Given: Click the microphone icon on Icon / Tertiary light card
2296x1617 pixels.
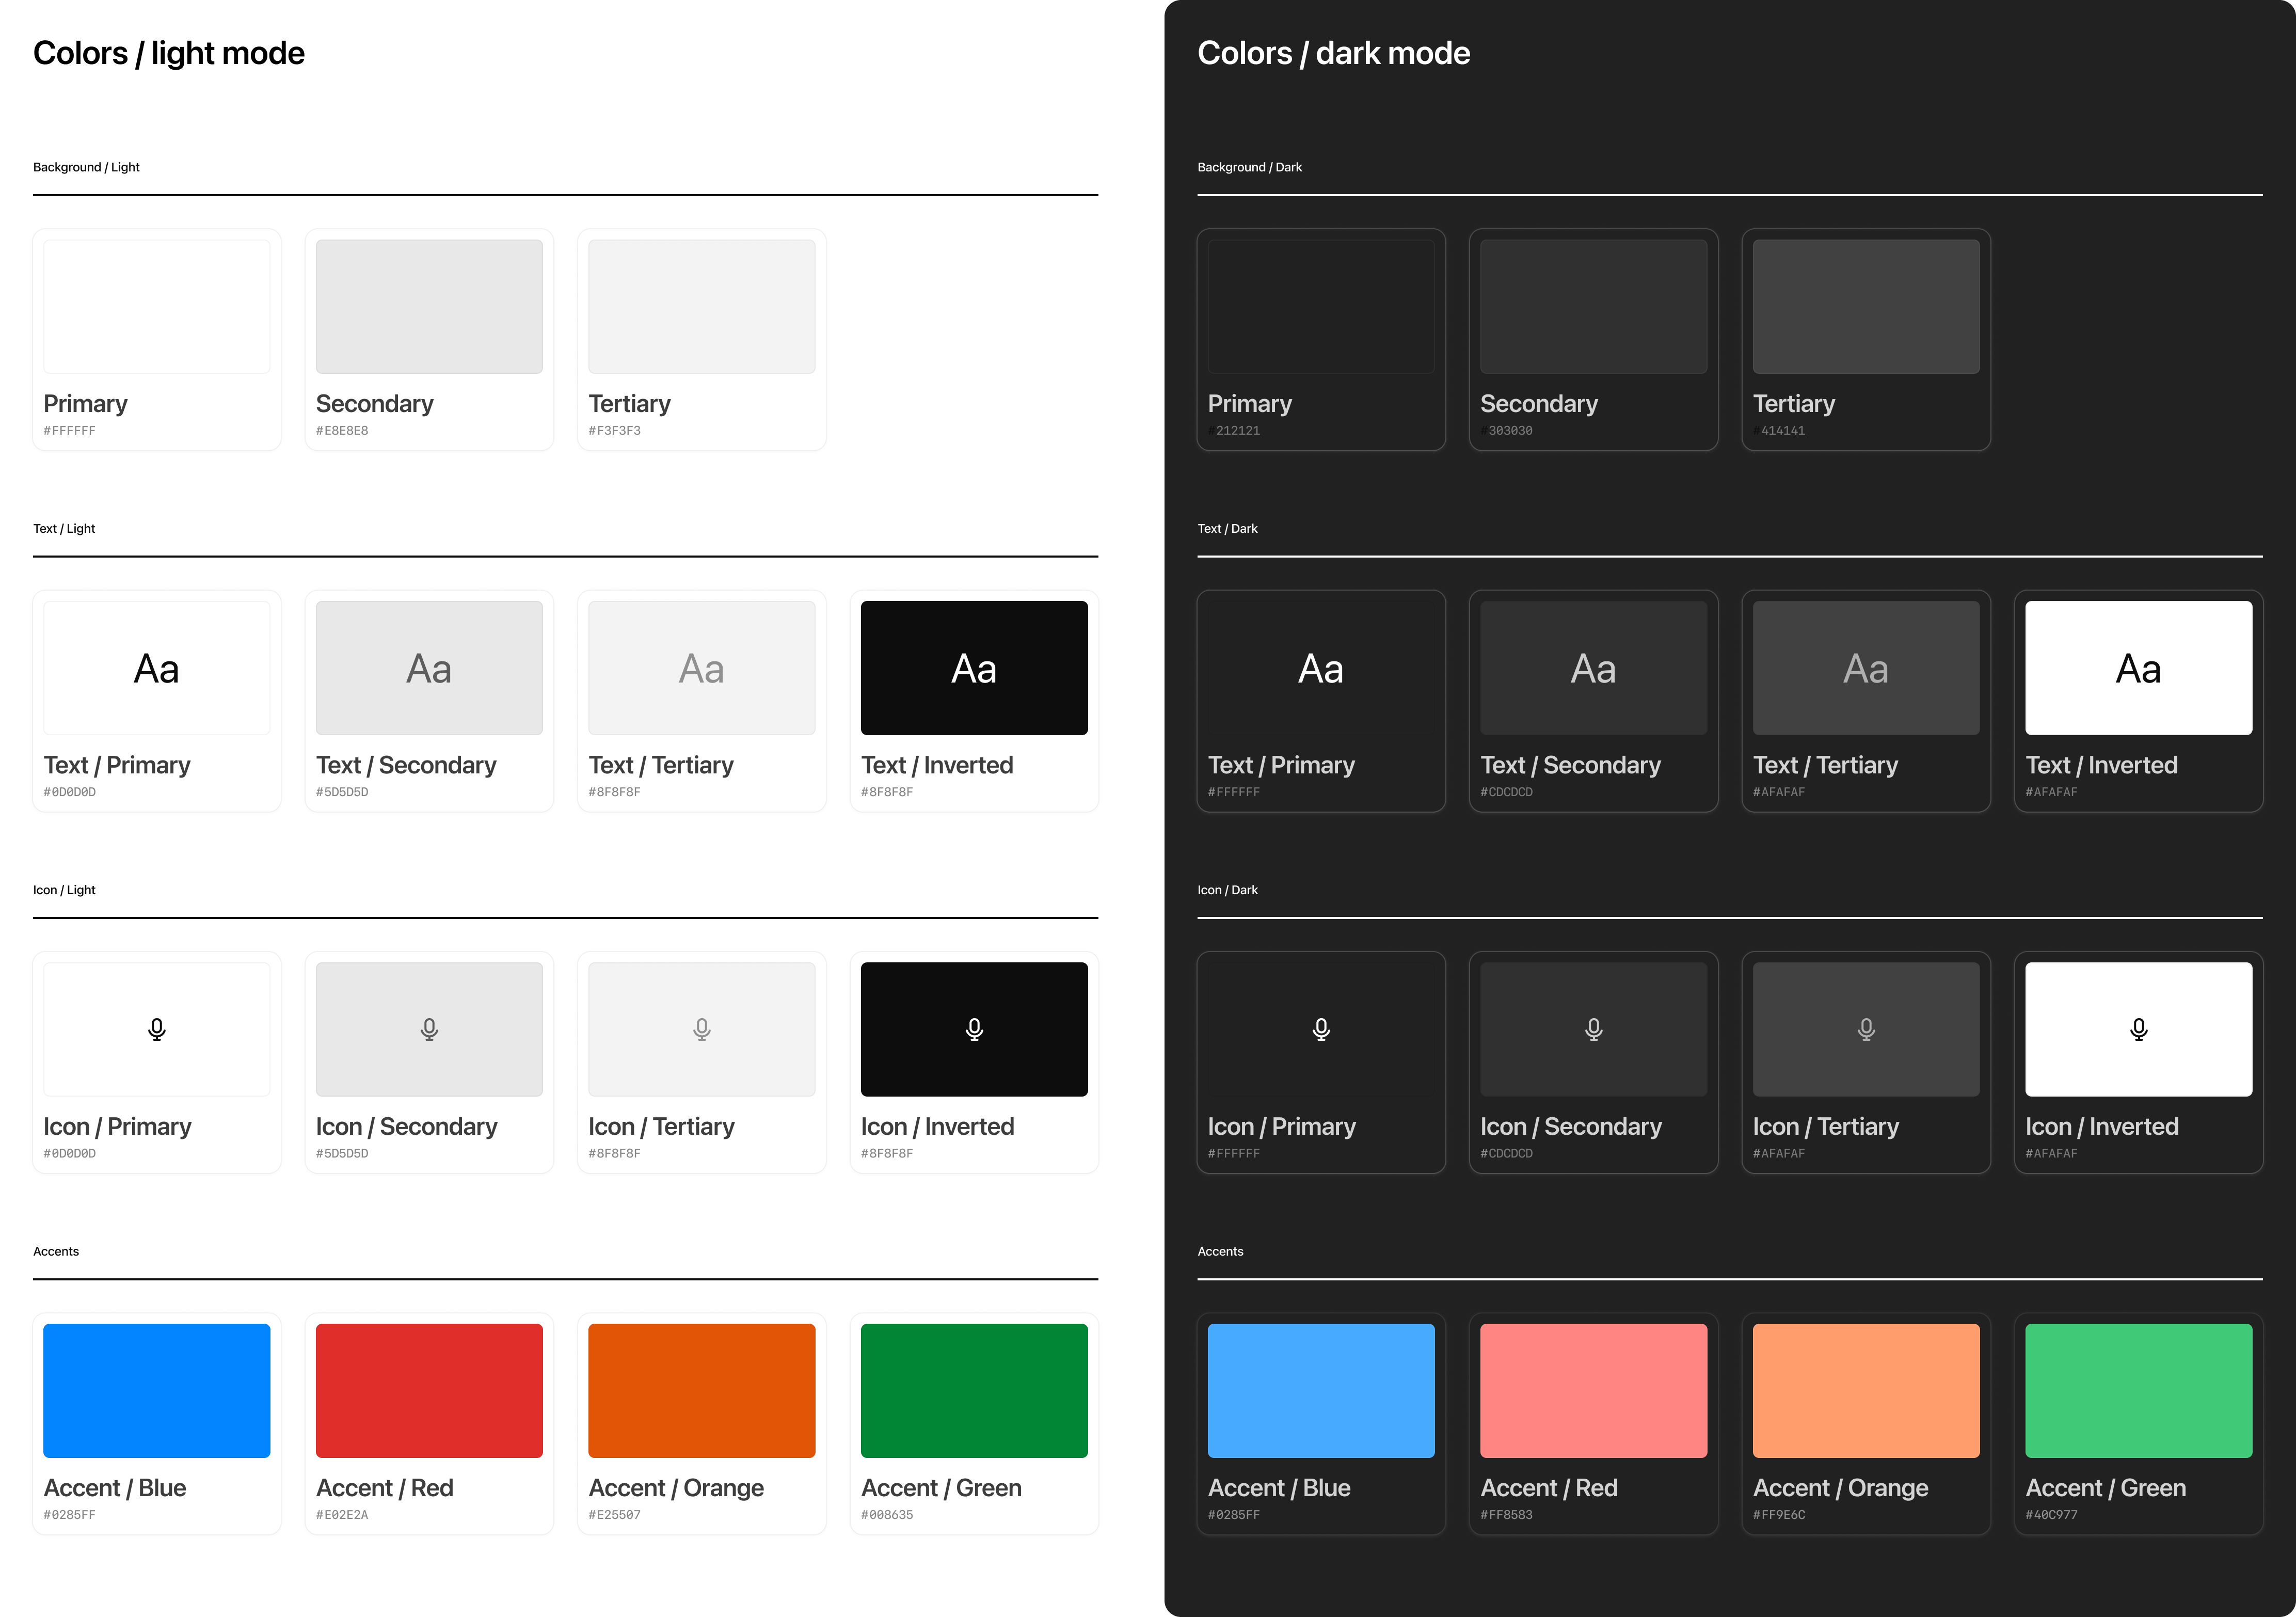Looking at the screenshot, I should [x=701, y=1029].
